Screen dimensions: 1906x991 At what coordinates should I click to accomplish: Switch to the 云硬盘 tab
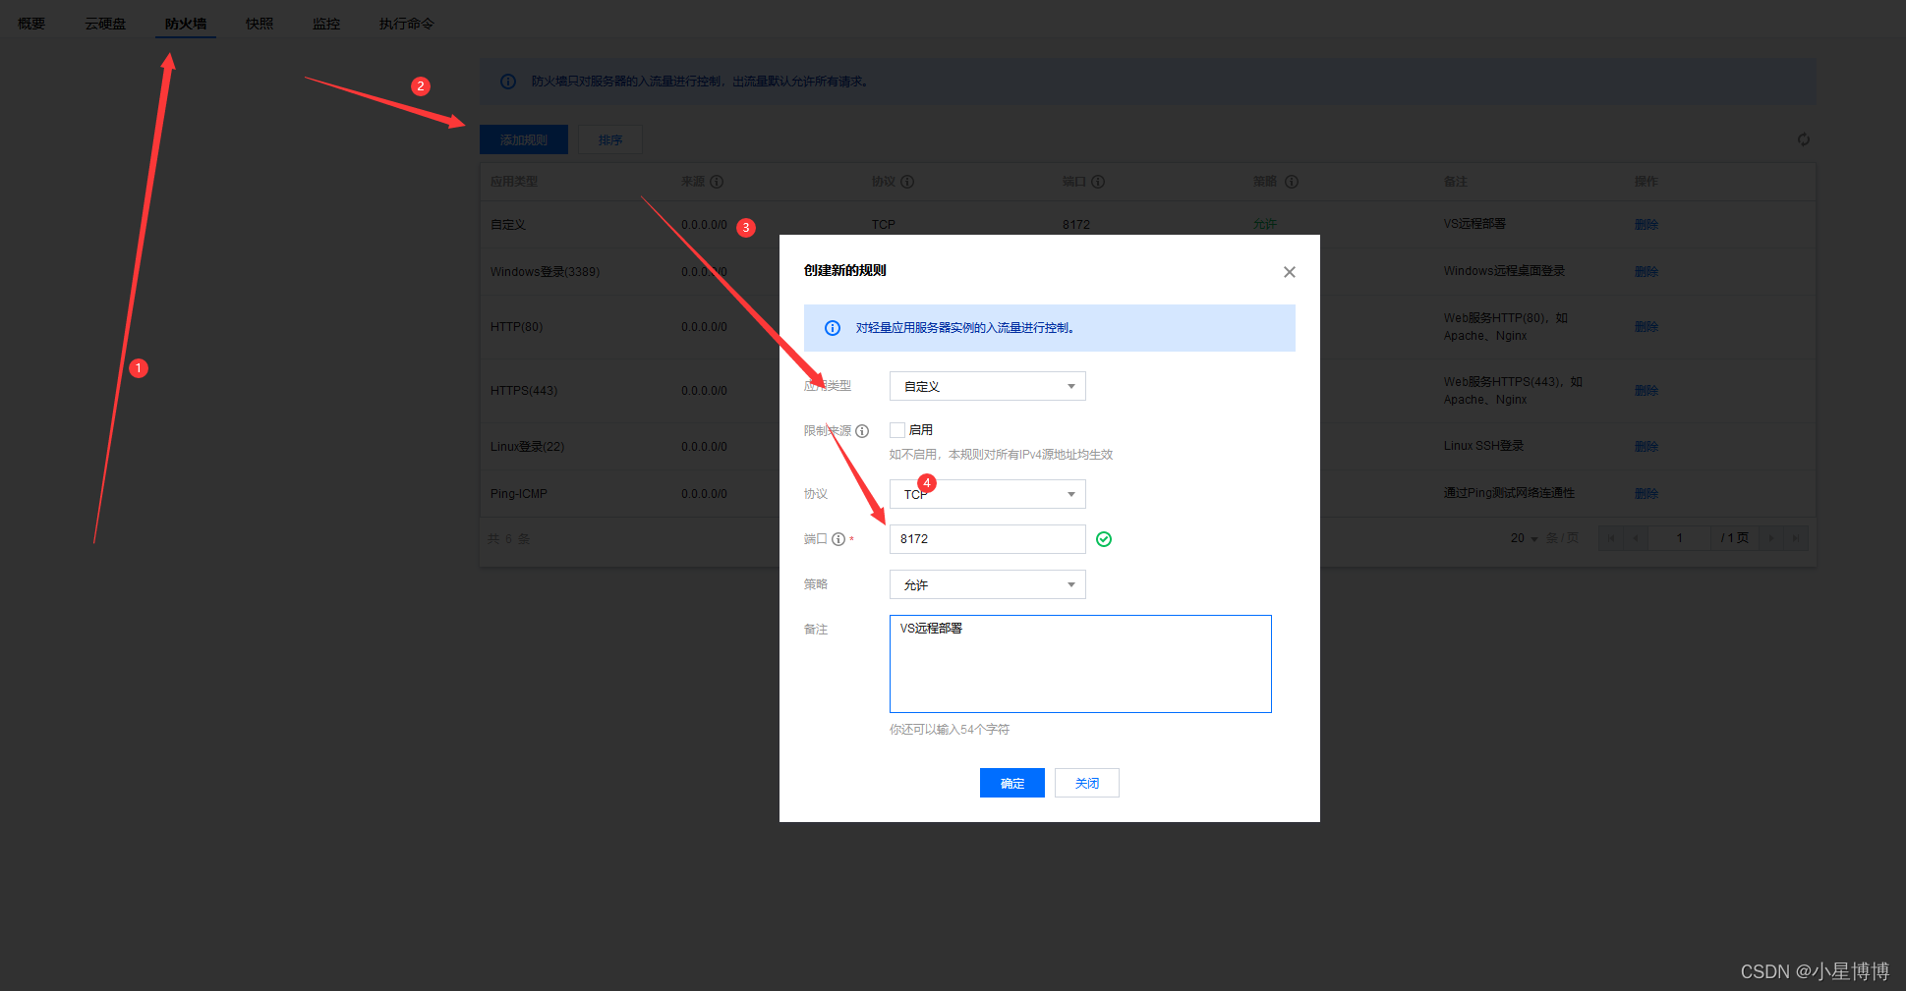(105, 24)
